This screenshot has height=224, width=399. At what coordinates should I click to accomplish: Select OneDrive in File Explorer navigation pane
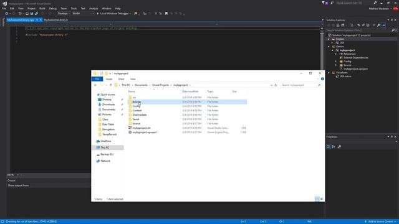pos(105,141)
